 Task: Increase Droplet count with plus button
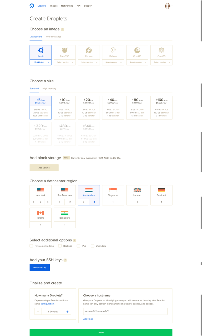[67, 312]
